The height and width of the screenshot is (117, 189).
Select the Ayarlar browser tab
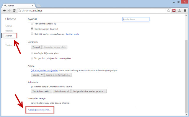19,6
